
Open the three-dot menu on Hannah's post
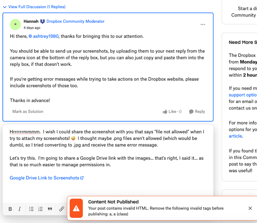(x=203, y=25)
